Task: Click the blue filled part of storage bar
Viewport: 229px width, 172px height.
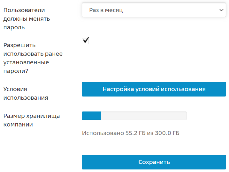Action: [x=91, y=116]
